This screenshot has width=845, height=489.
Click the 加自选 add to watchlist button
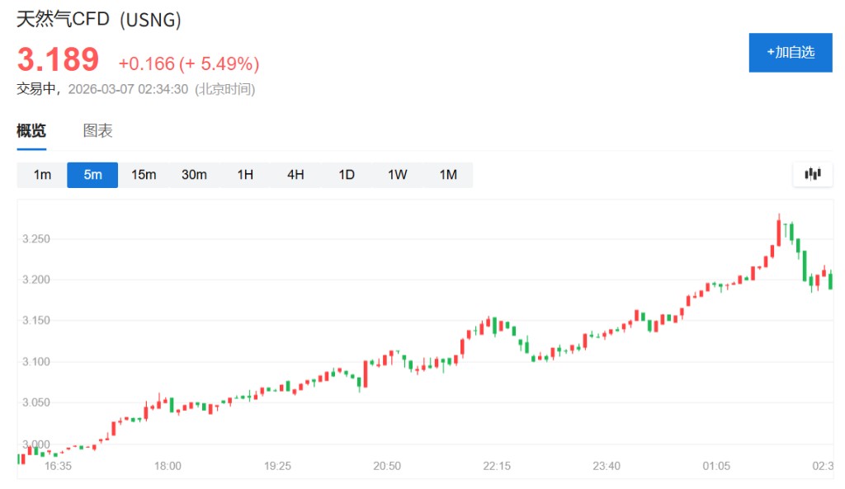tap(790, 52)
